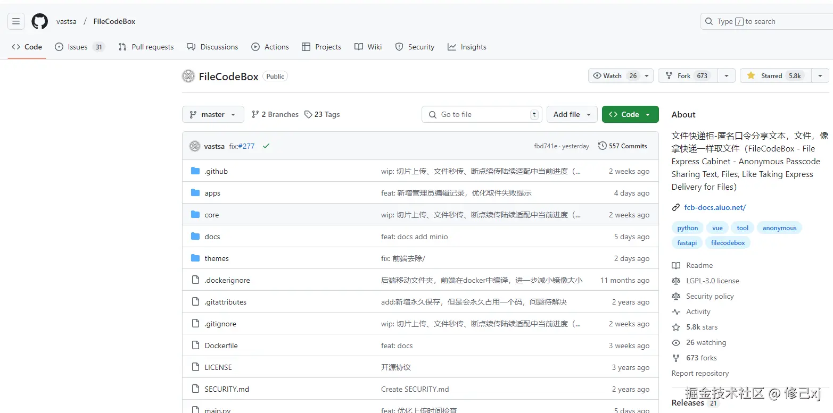
Task: Click the file icon for LICENSE
Action: click(x=195, y=367)
